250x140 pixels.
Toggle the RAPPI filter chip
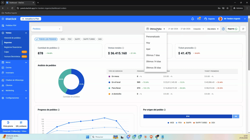pos(78,39)
